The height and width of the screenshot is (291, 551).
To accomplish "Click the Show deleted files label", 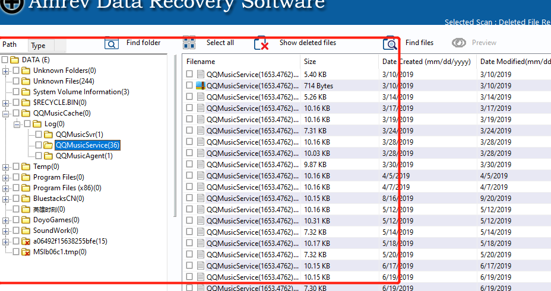I will (x=308, y=43).
